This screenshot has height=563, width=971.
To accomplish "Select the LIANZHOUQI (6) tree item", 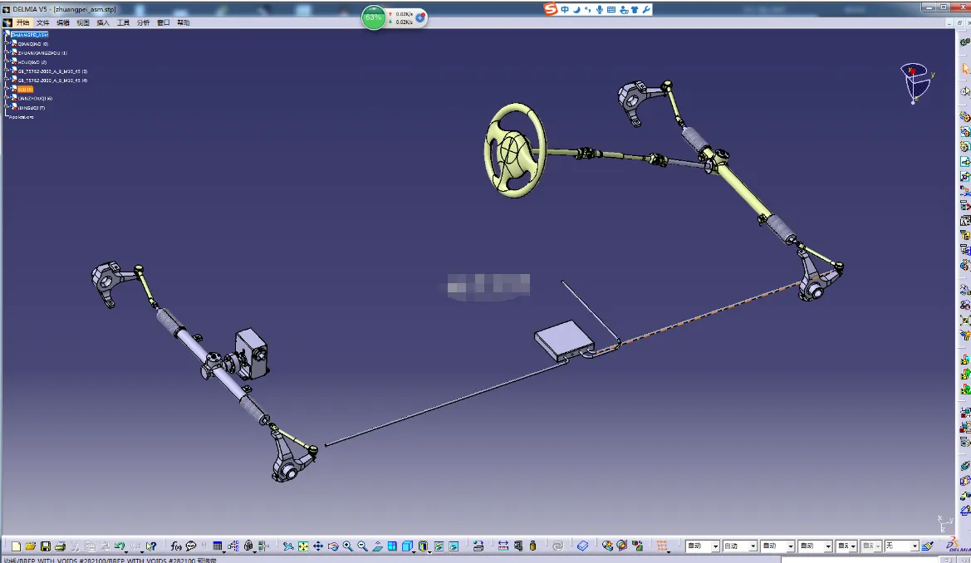I will pyautogui.click(x=35, y=99).
